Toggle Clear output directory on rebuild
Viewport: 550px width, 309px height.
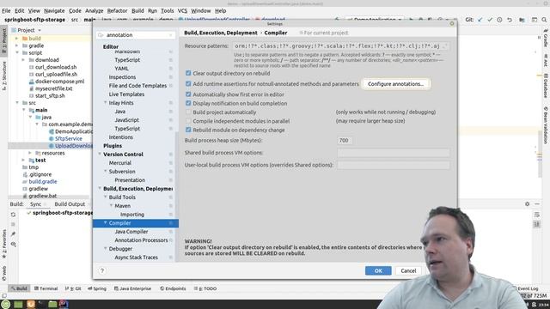pos(188,73)
